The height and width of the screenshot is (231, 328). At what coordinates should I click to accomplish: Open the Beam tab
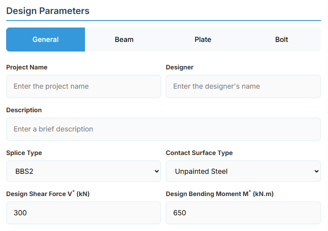click(124, 39)
